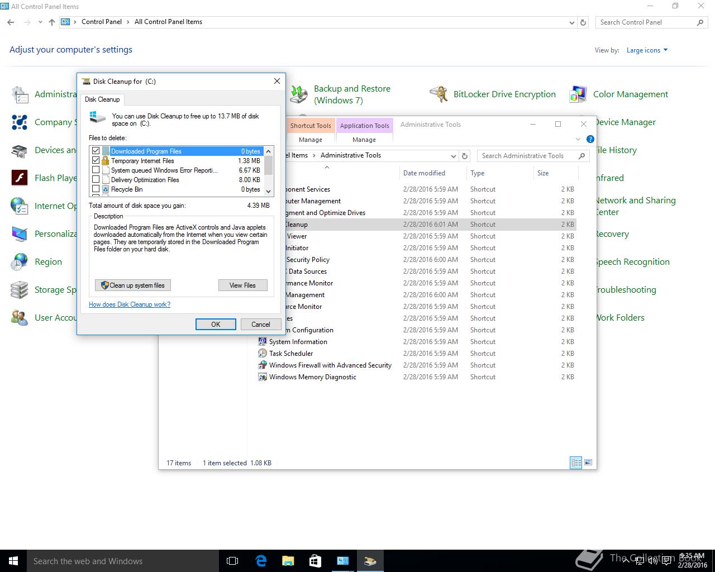
Task: Select the Application Tools ribbon tab
Action: tap(364, 125)
